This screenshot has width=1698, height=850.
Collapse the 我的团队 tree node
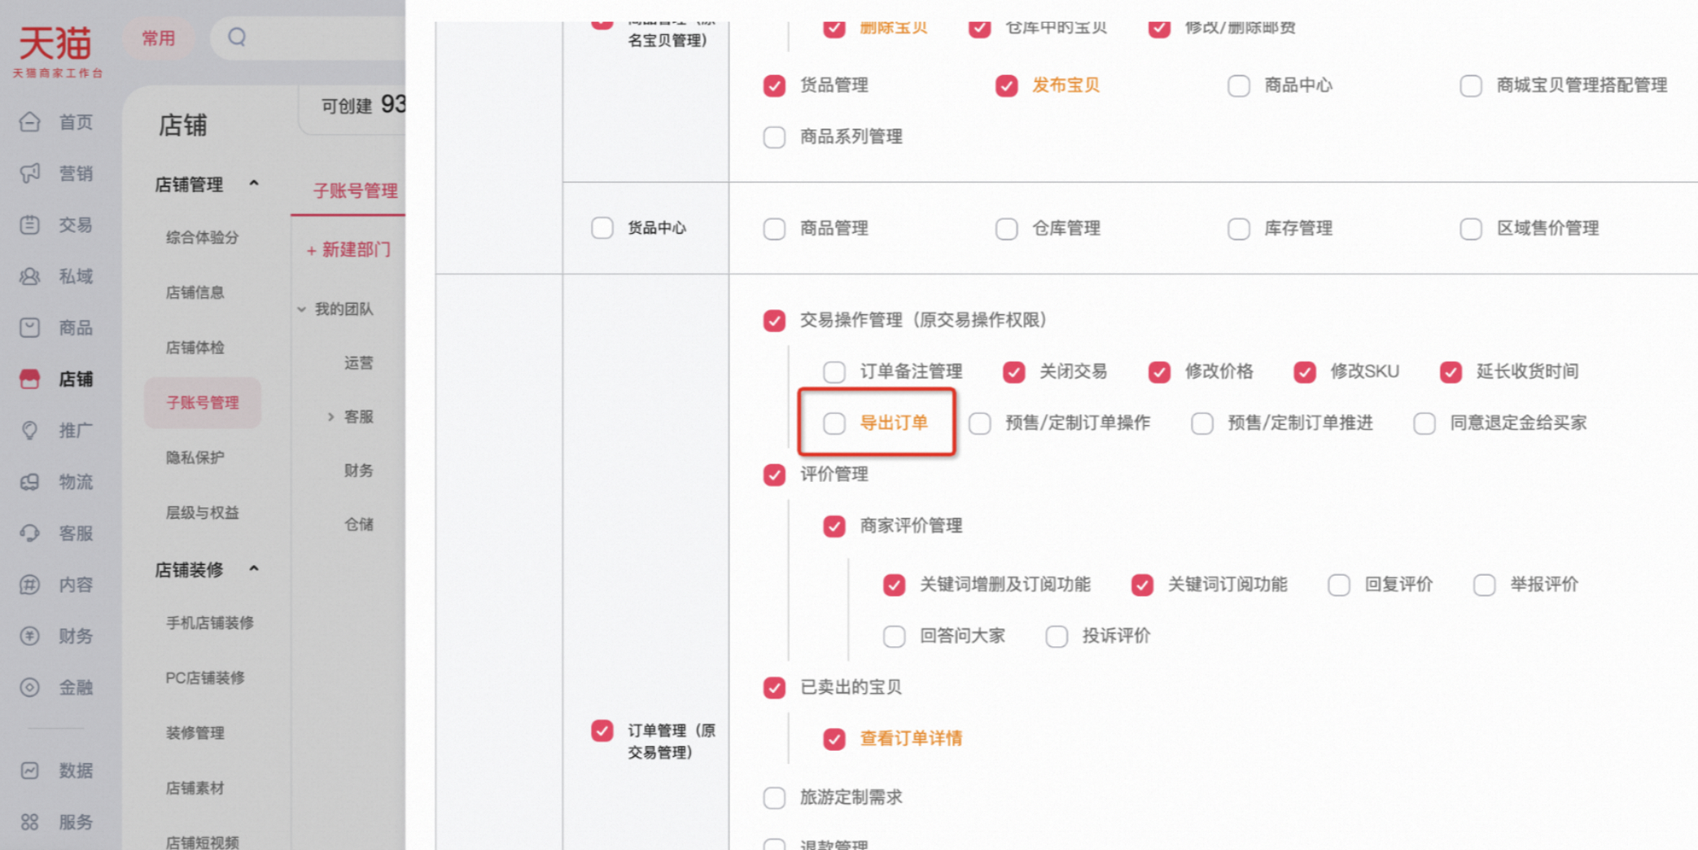point(302,309)
